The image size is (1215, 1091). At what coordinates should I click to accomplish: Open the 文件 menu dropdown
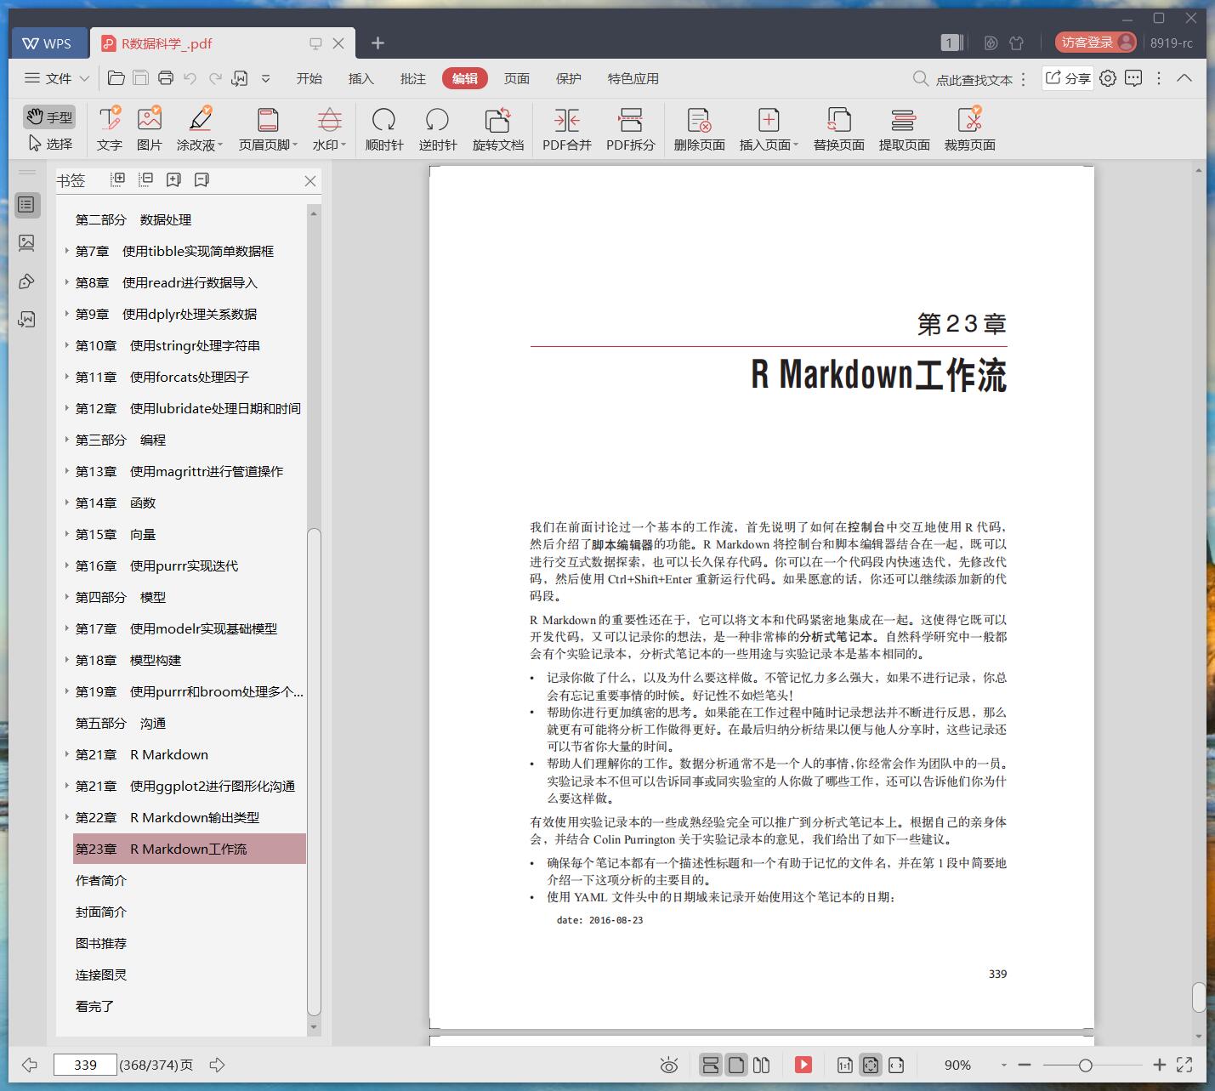click(57, 78)
